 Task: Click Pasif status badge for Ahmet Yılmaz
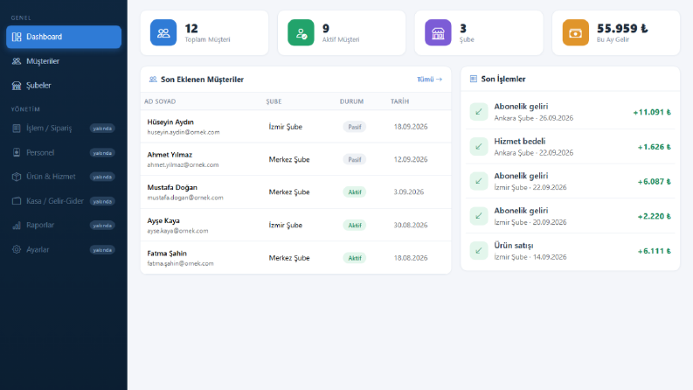pyautogui.click(x=355, y=160)
